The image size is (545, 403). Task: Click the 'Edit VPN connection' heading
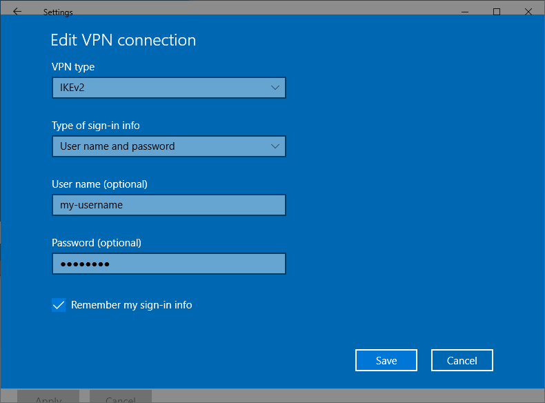click(123, 40)
